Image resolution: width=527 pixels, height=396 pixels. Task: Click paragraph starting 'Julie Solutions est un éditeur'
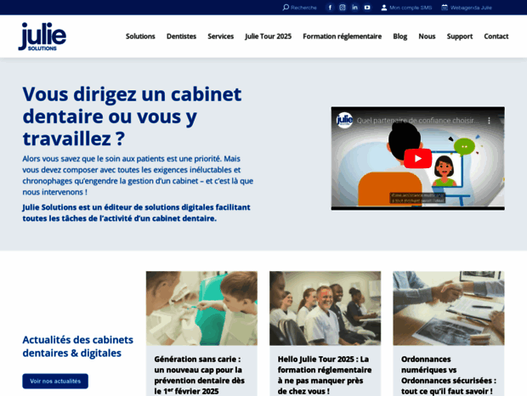point(136,212)
